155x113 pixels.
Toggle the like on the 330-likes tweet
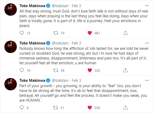(90, 108)
